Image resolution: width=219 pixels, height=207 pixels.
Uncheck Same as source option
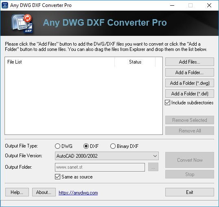click(x=57, y=177)
